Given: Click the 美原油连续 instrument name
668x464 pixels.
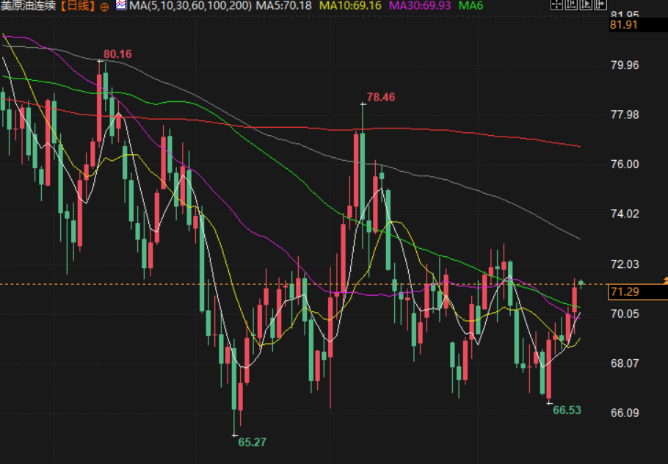Looking at the screenshot, I should pos(29,6).
